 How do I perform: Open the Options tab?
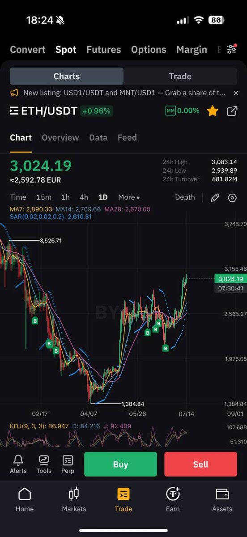click(x=149, y=50)
